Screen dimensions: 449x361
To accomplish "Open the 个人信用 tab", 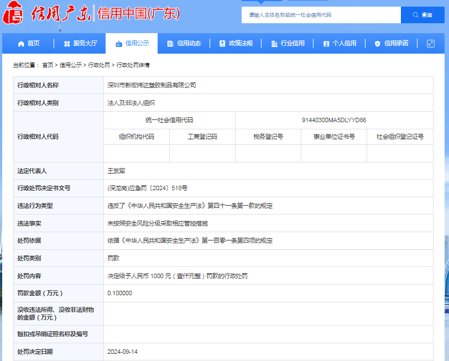I will (x=340, y=43).
